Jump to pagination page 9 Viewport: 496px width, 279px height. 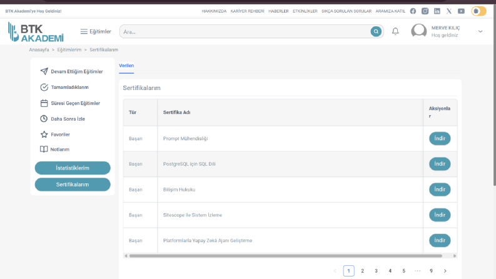[431, 271]
